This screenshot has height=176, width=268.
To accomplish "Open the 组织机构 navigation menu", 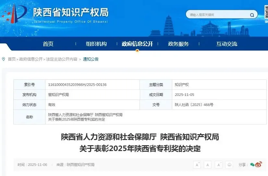I will [x=96, y=44].
